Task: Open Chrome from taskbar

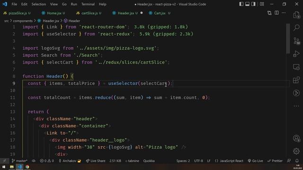Action: [x=27, y=167]
